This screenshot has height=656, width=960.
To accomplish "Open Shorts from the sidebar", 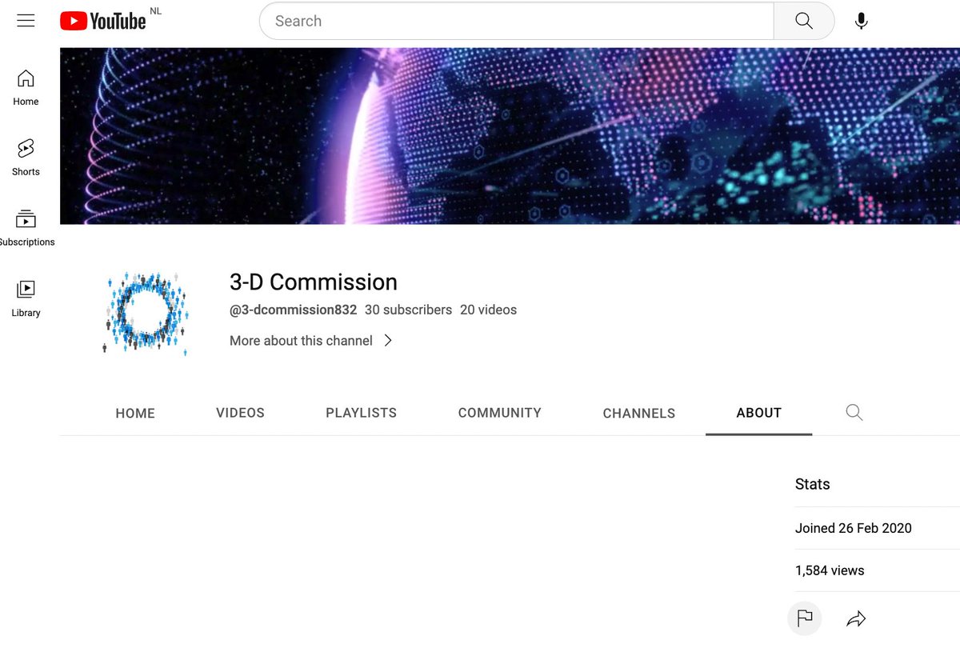I will click(26, 157).
